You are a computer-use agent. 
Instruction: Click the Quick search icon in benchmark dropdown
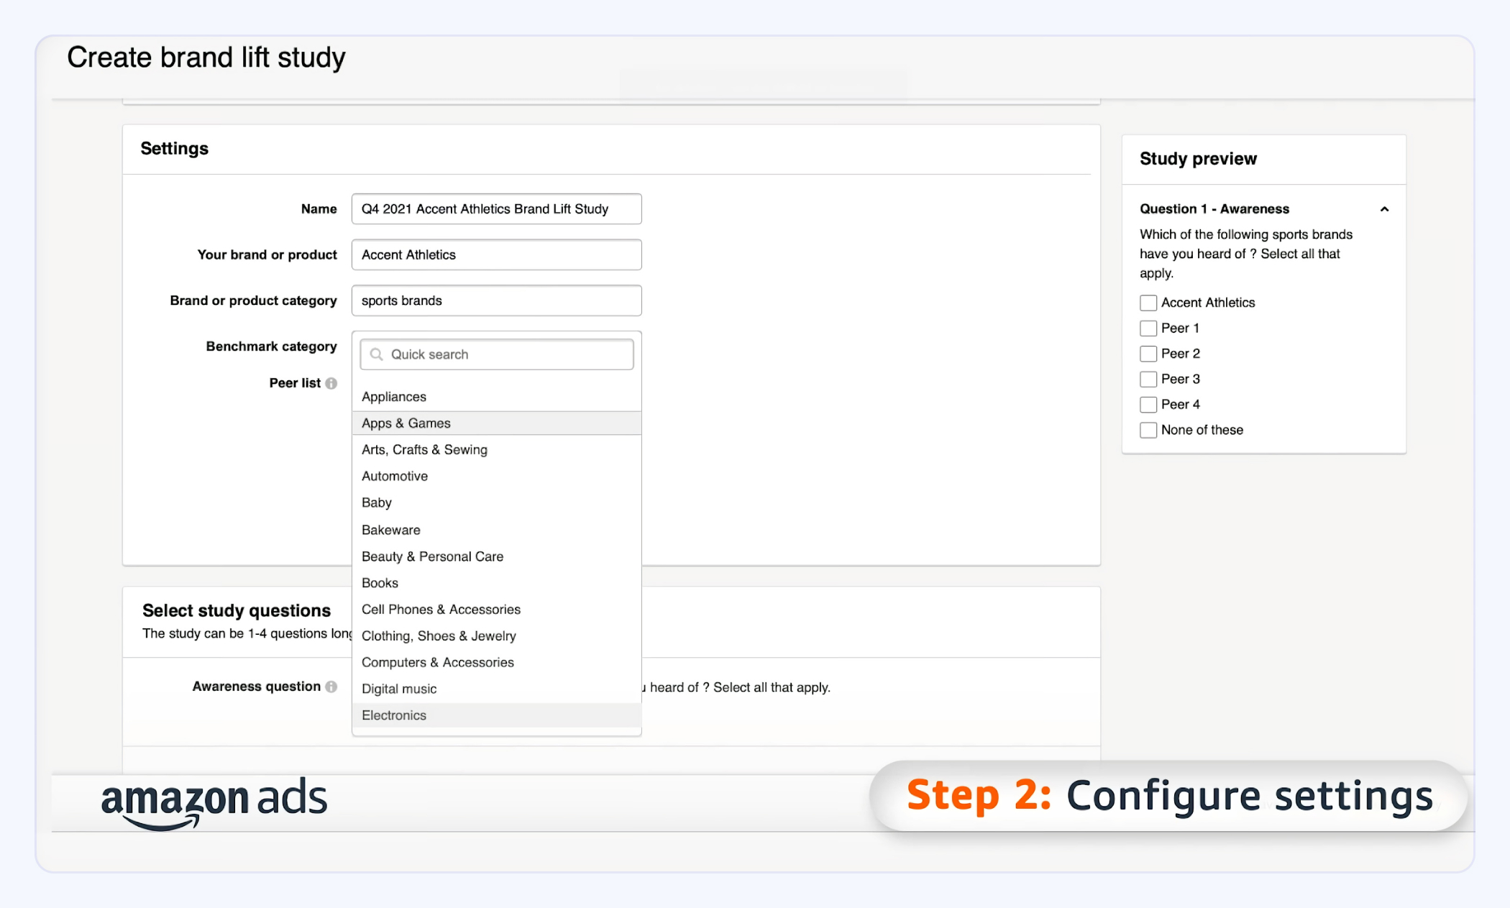(377, 352)
